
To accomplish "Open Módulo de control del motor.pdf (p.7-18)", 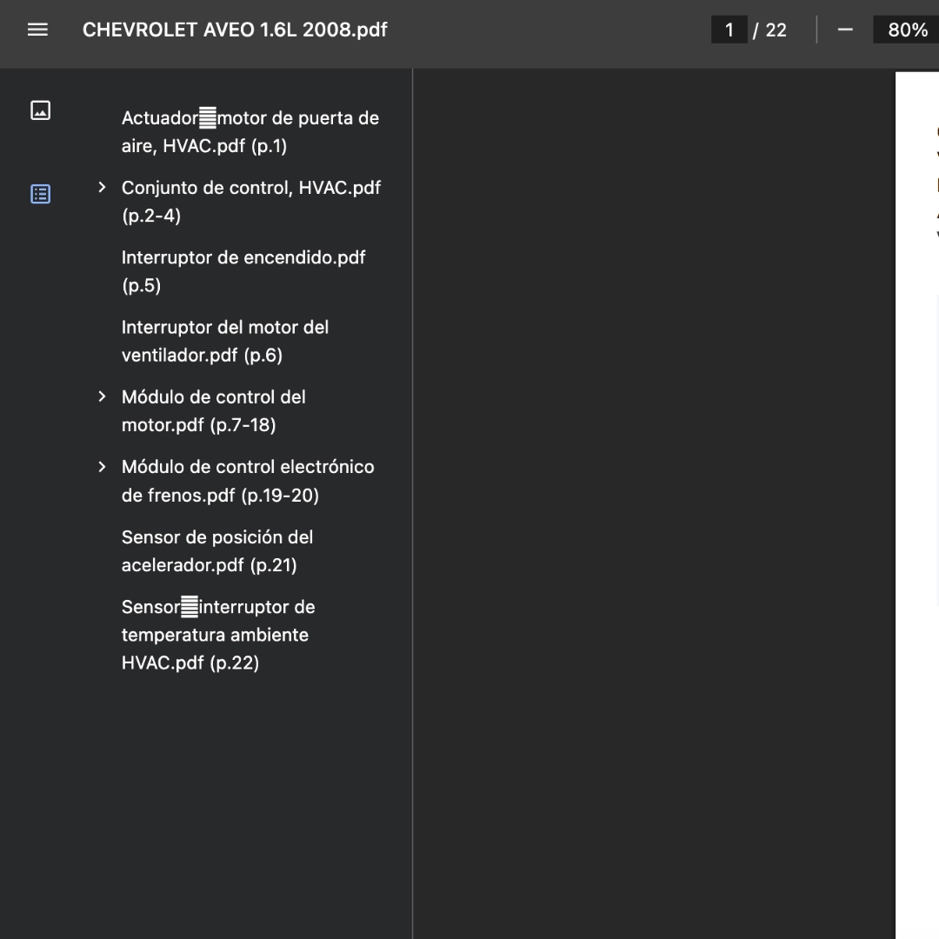I will pos(213,410).
